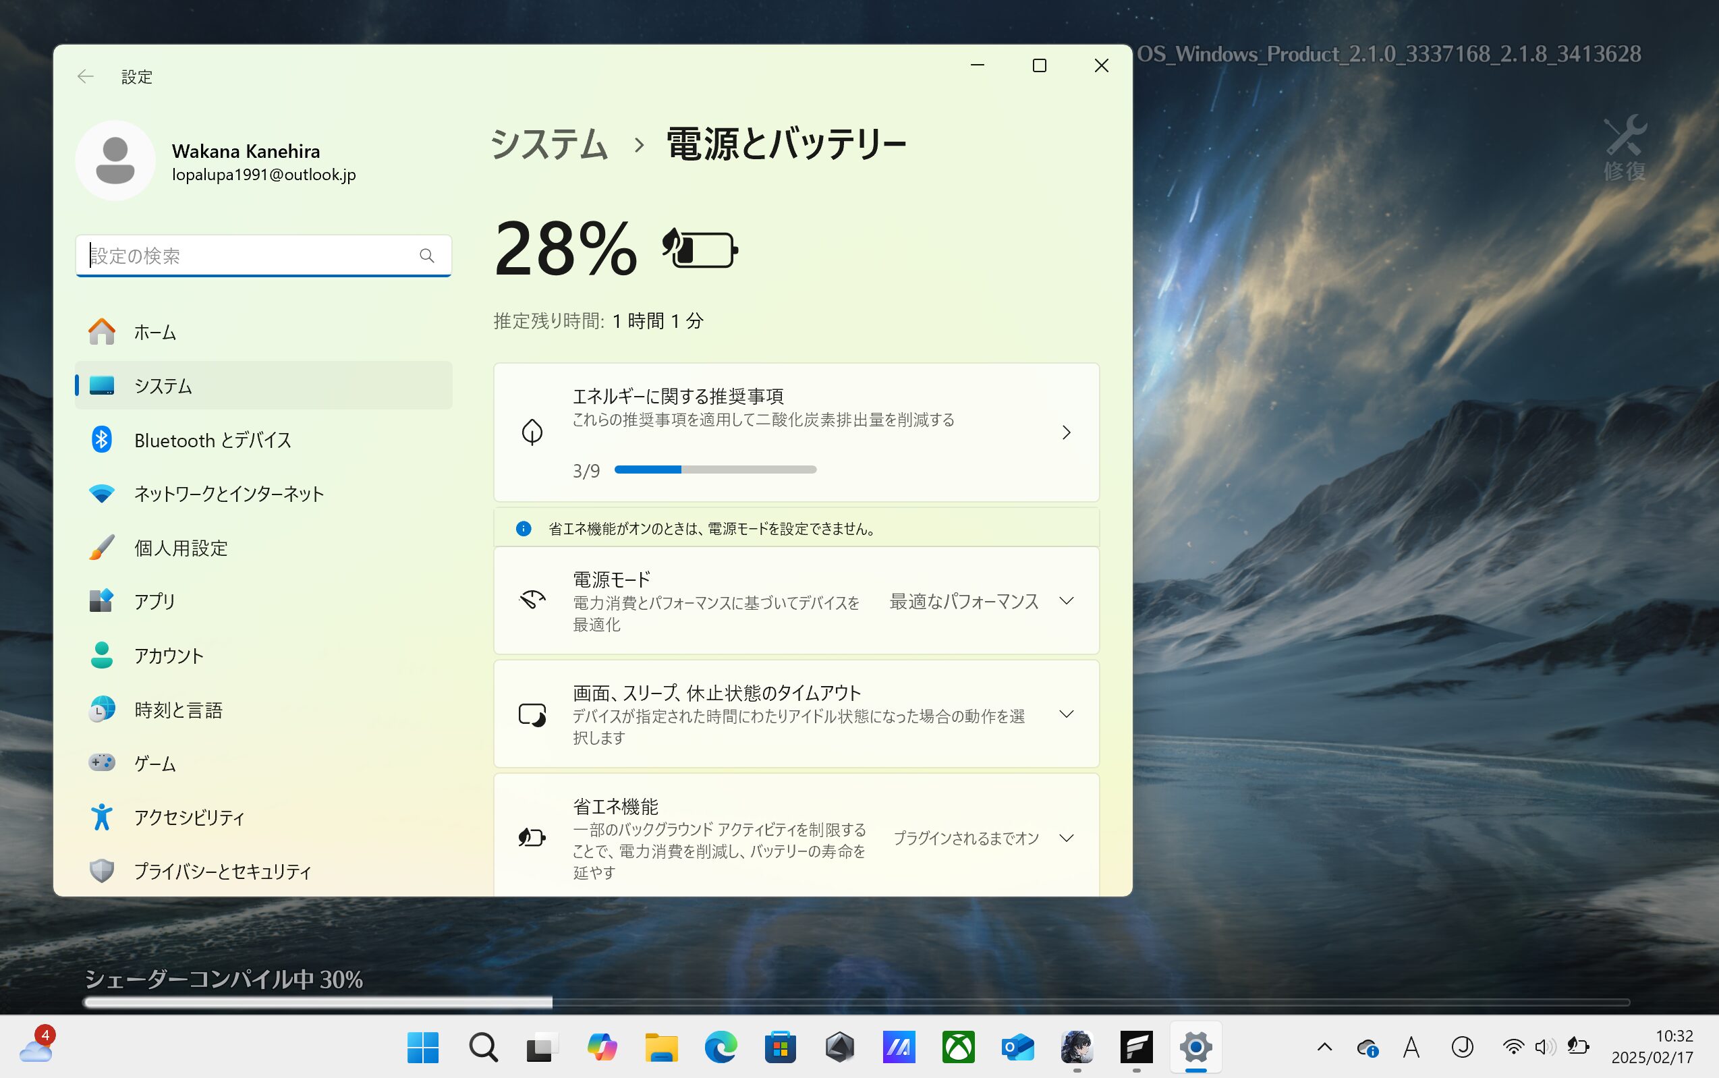
Task: Focus the 設定の検索 input field
Action: 250,255
